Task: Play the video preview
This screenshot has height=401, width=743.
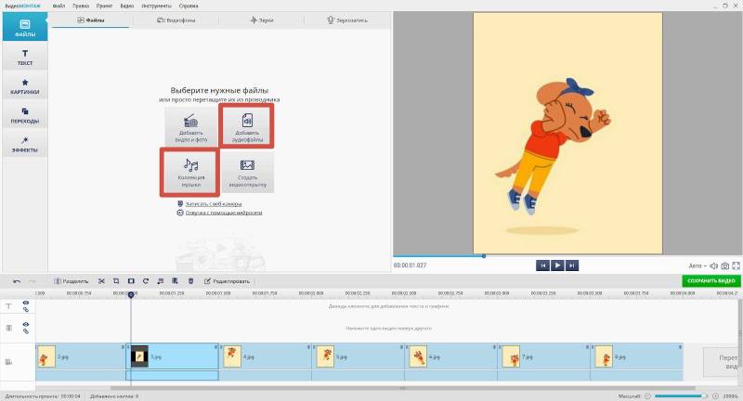Action: 557,265
